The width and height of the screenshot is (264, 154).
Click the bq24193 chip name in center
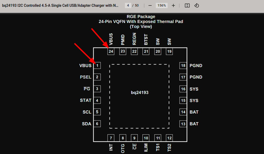click(x=140, y=93)
